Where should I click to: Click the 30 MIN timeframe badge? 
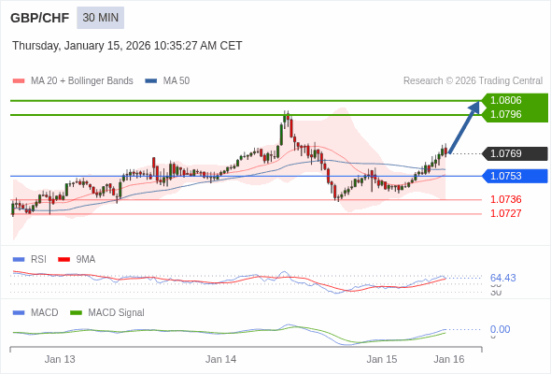[101, 18]
